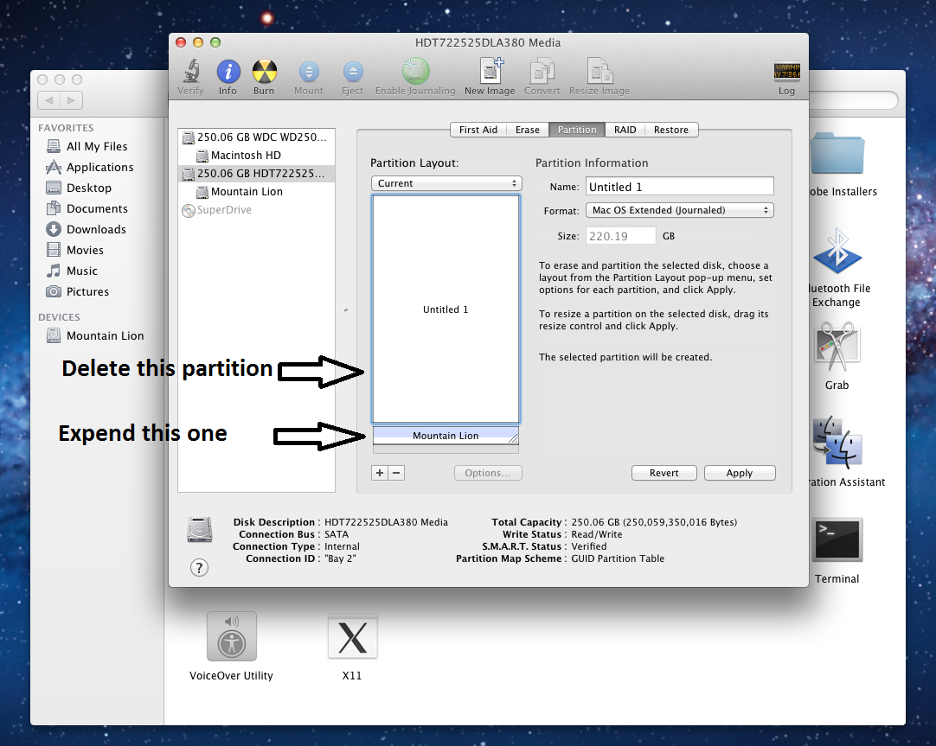This screenshot has width=936, height=746.
Task: Open Applications in Finder sidebar
Action: click(x=97, y=167)
